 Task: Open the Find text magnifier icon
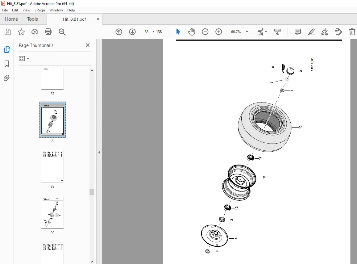pyautogui.click(x=62, y=32)
